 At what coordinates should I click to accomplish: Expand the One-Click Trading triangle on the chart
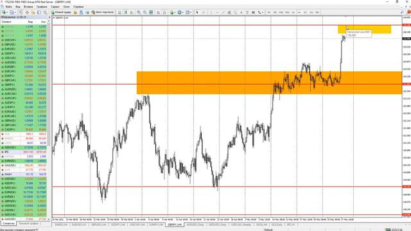(x=54, y=18)
